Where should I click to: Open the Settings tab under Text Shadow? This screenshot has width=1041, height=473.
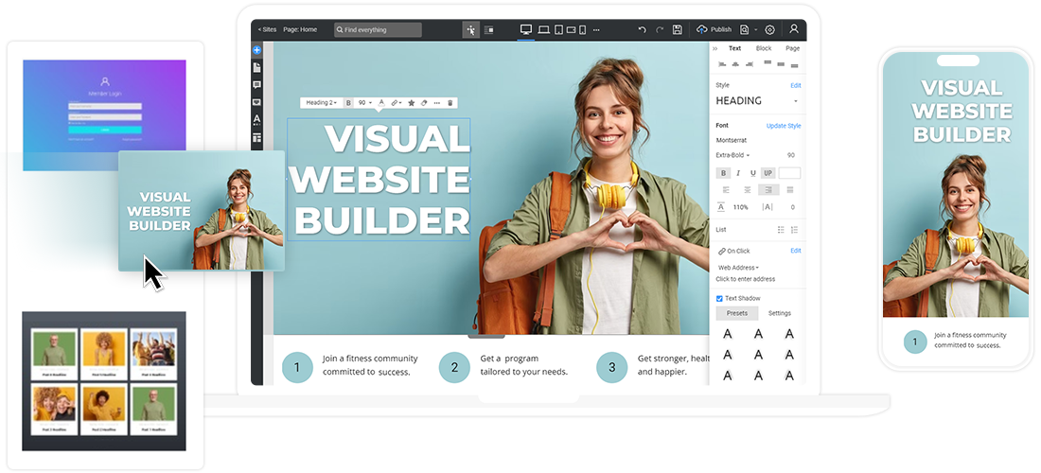click(779, 313)
